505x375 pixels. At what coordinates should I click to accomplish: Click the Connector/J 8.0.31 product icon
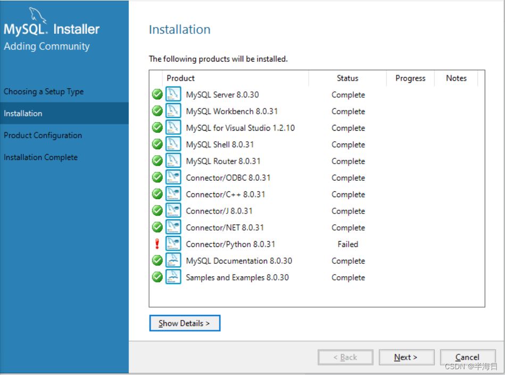[x=173, y=211]
